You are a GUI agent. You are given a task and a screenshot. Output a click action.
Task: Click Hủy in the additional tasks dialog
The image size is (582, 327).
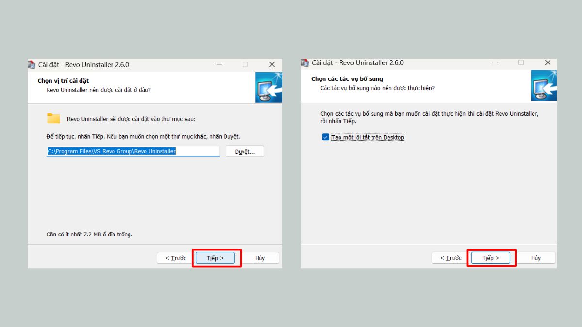pos(535,258)
